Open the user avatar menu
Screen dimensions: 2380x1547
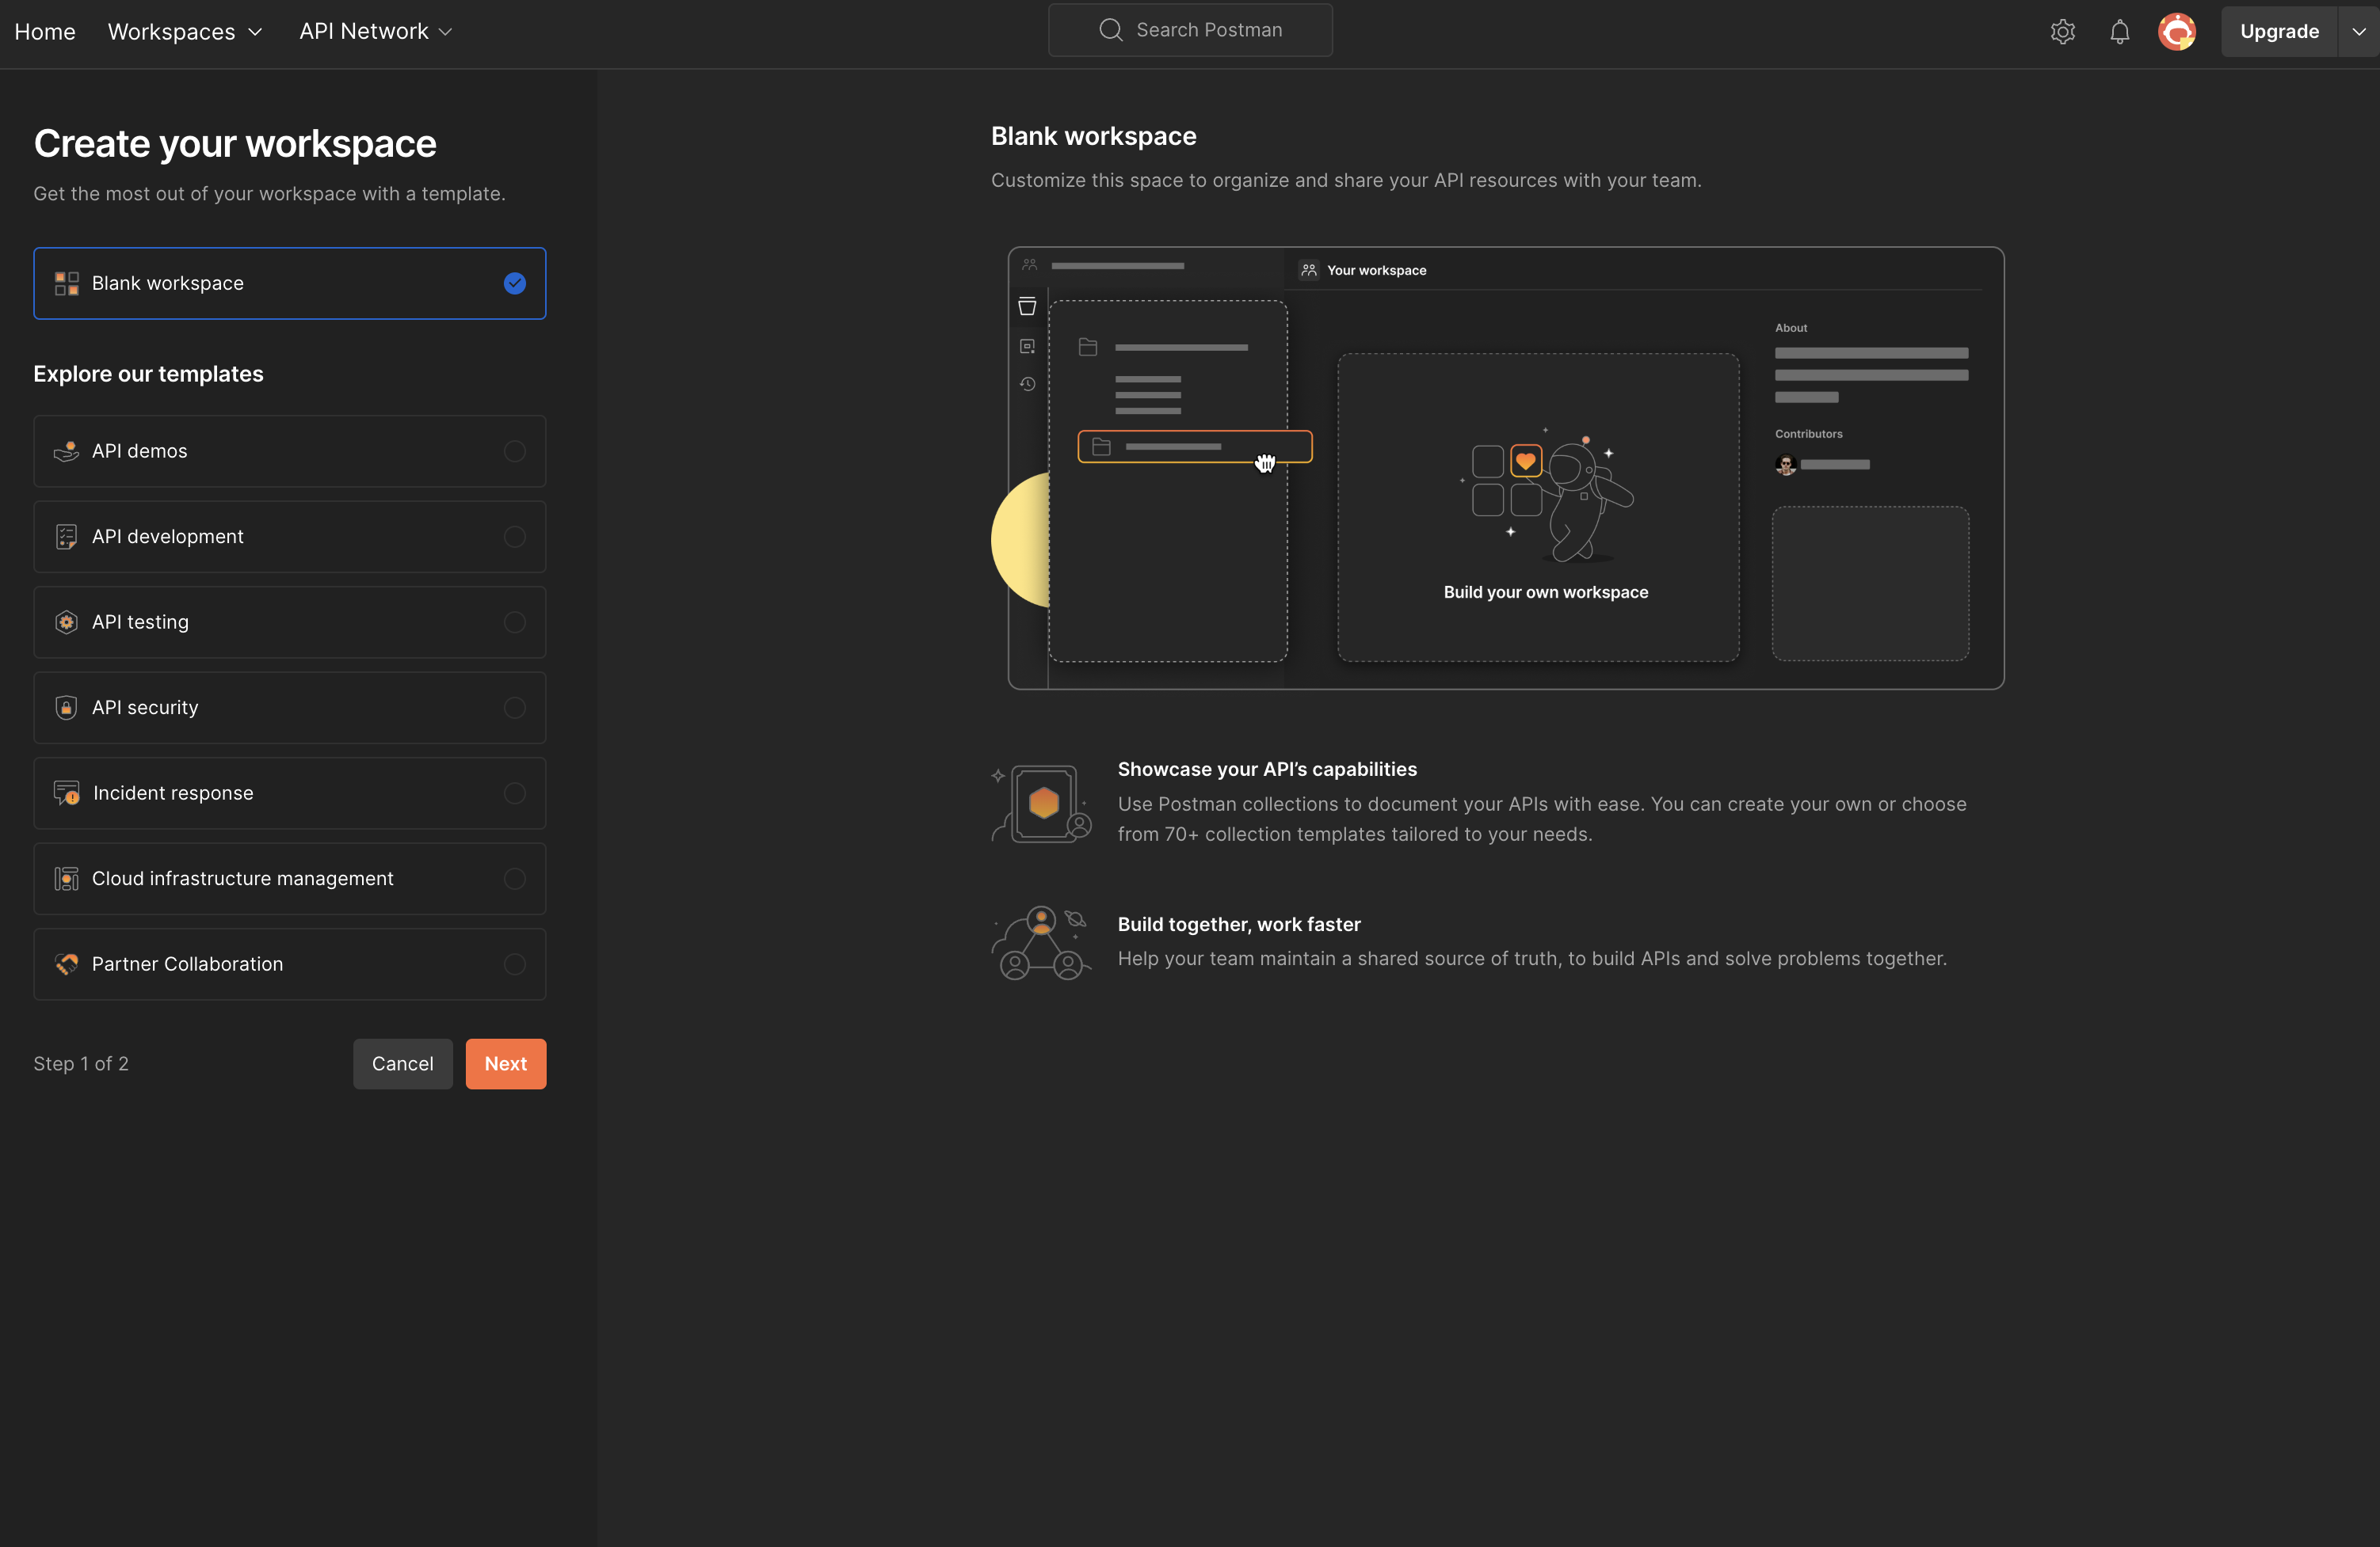click(2176, 32)
